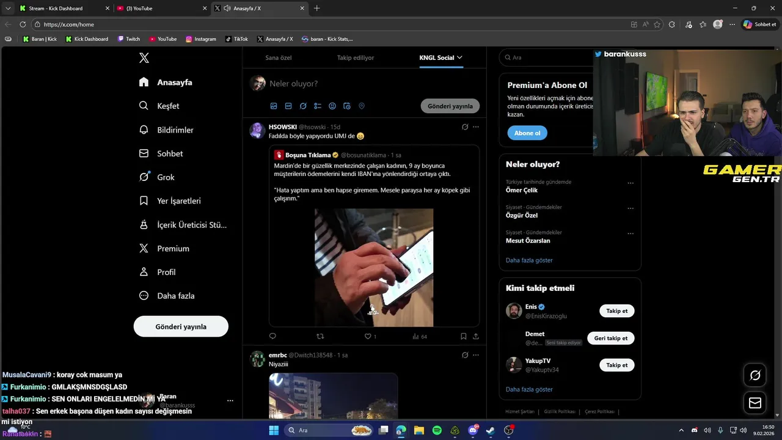Open Yer İşaretleri bookmarks
The image size is (782, 440).
pyautogui.click(x=170, y=200)
